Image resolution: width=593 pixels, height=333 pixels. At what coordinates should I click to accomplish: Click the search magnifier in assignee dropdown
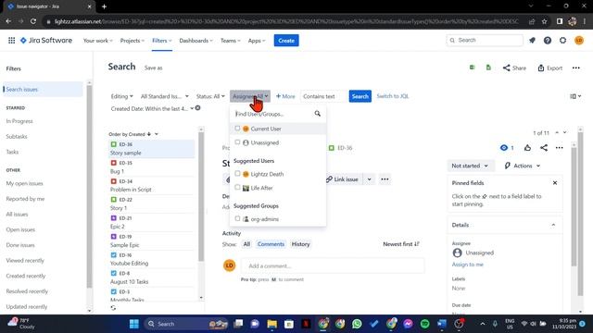(317, 114)
